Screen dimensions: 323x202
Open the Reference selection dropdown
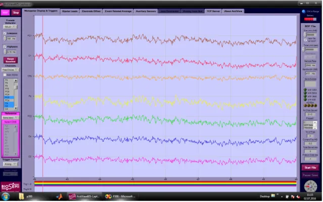point(10,118)
